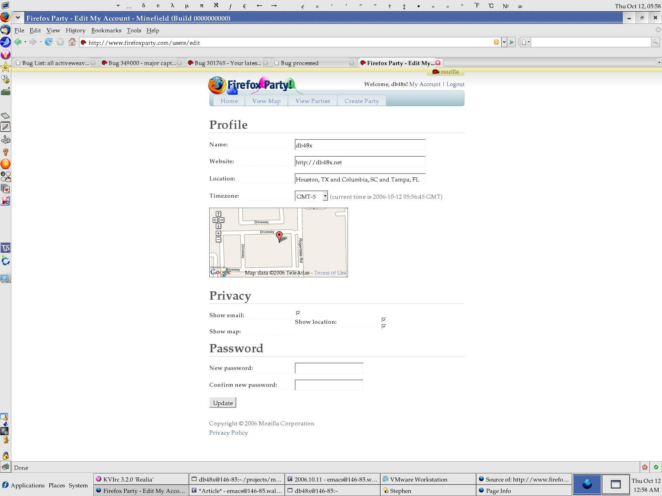Toggle the Show email checkbox
Image resolution: width=662 pixels, height=496 pixels.
tap(298, 313)
